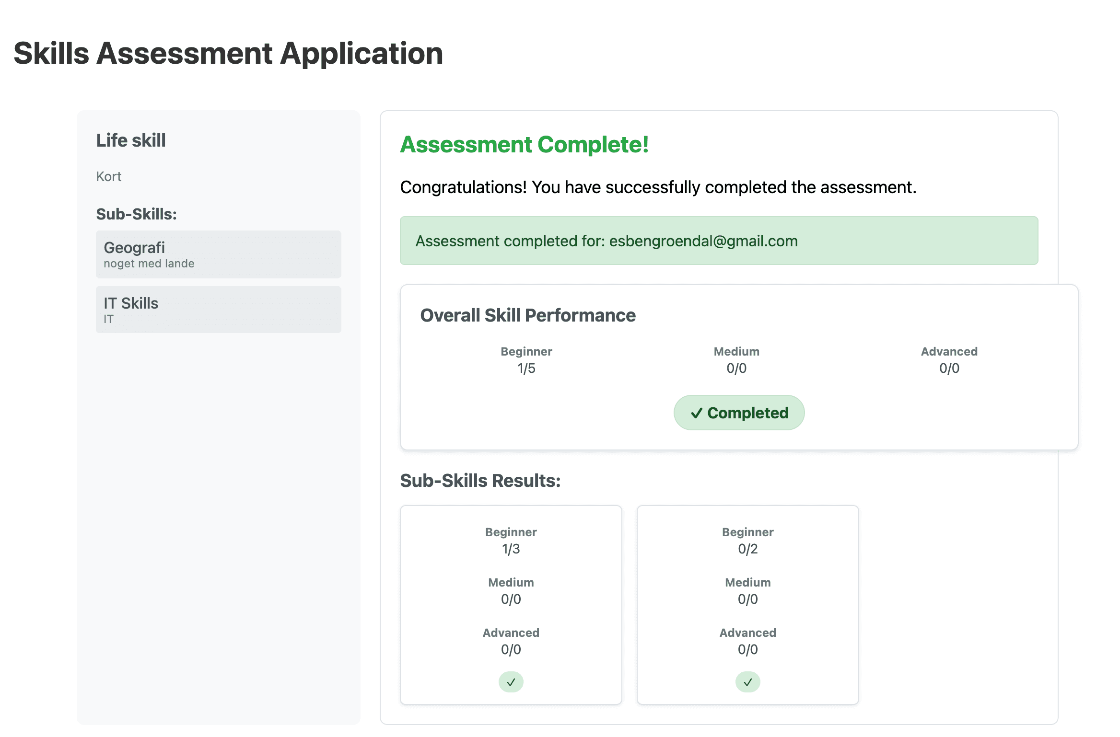
Task: Select the IT Skills sub-skill in the sidebar
Action: tap(218, 310)
